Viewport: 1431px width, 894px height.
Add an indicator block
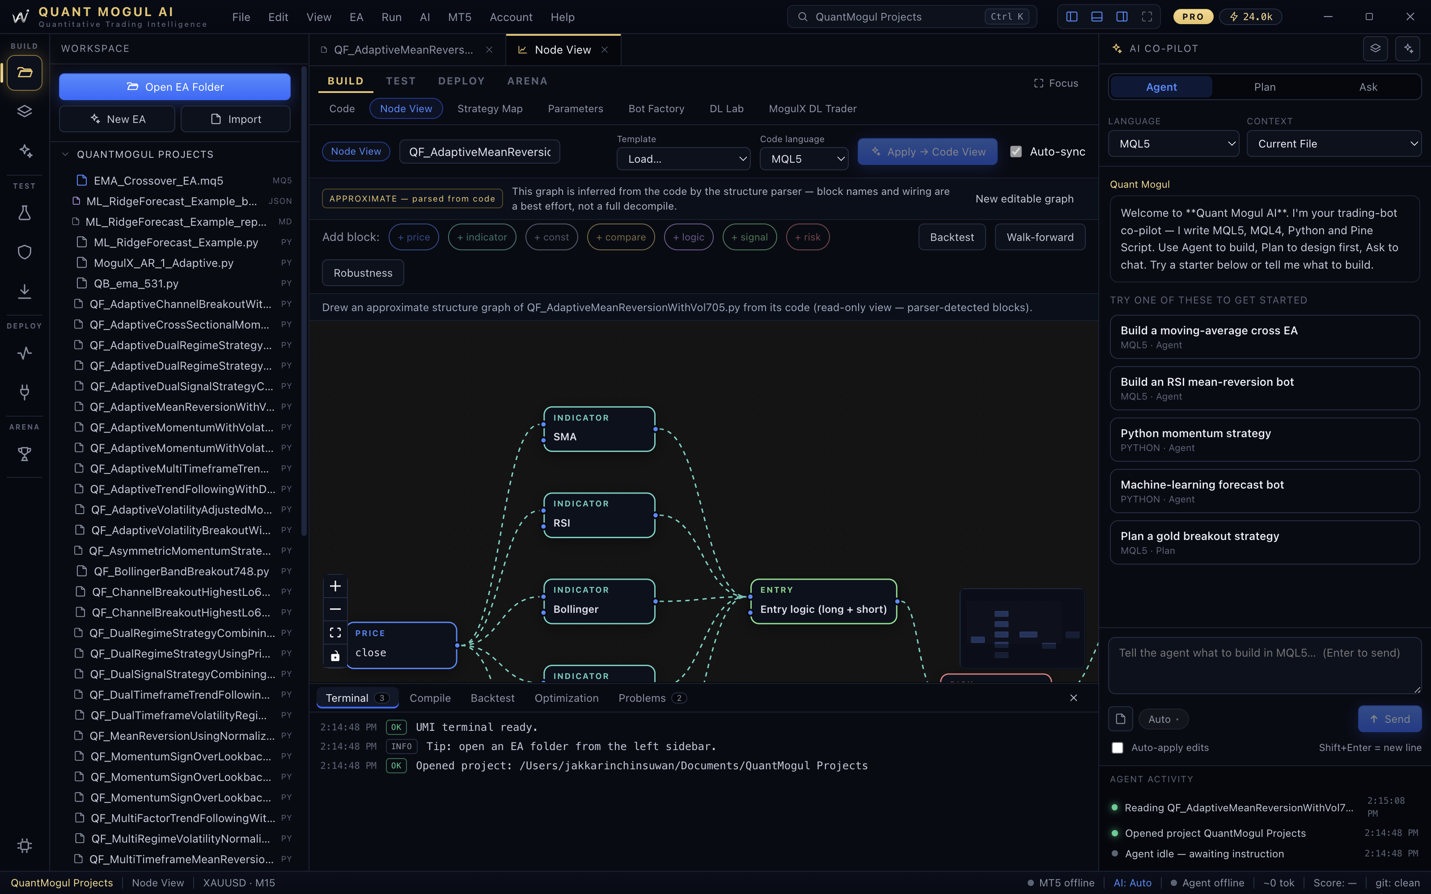coord(481,237)
